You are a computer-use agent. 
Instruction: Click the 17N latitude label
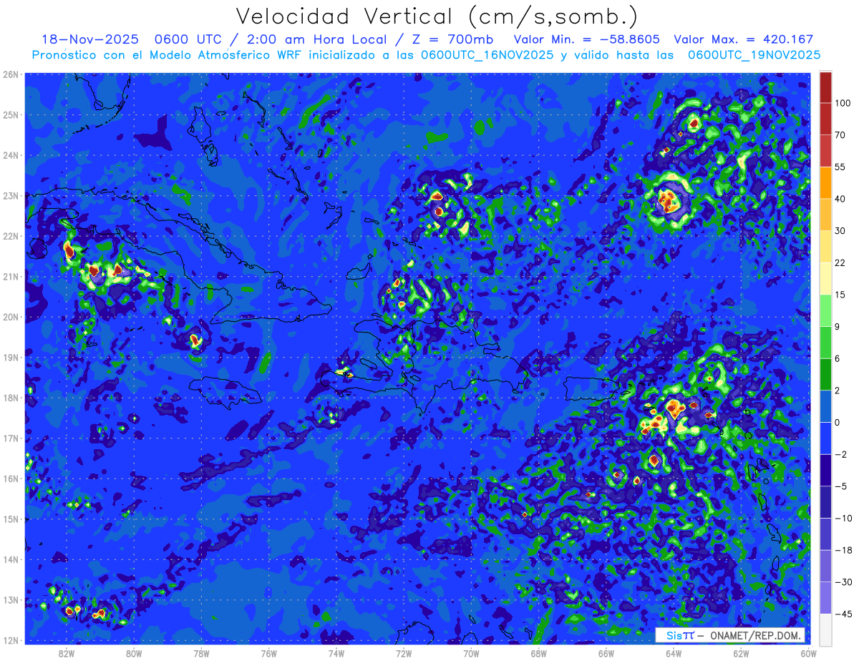tap(11, 438)
